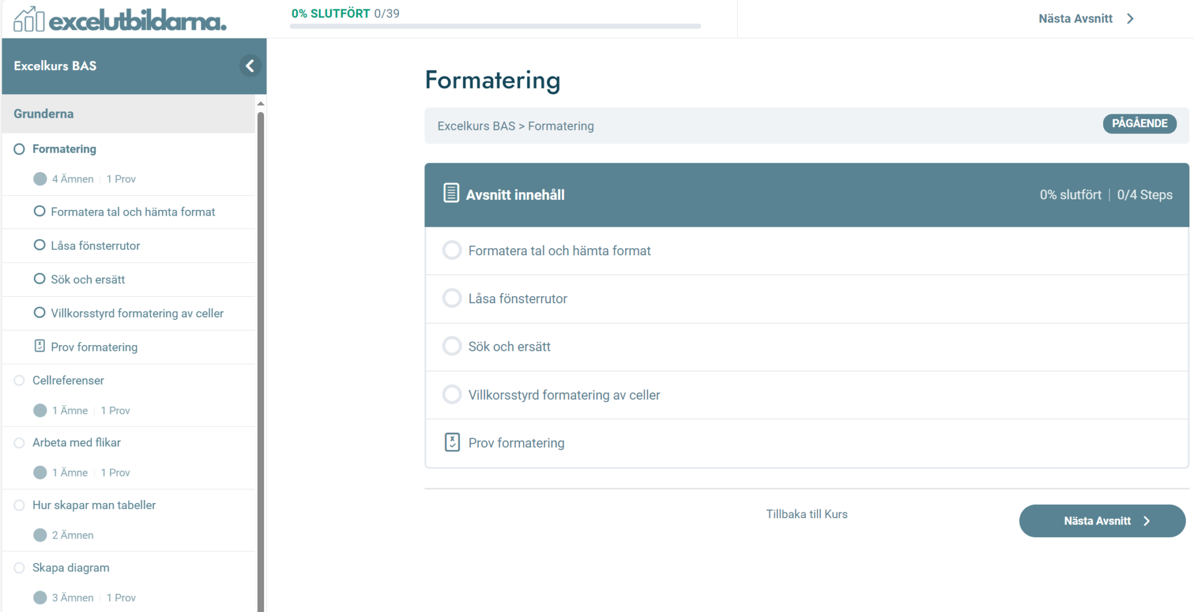Screen dimensions: 1194x612
Task: Click the sidebar scrollbar up arrow
Action: tap(261, 103)
